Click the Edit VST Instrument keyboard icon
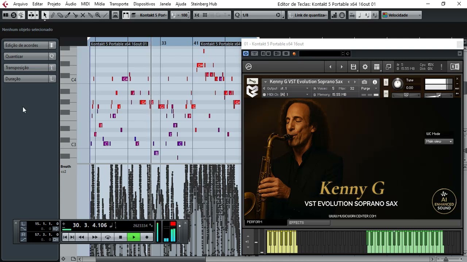 pos(115,15)
